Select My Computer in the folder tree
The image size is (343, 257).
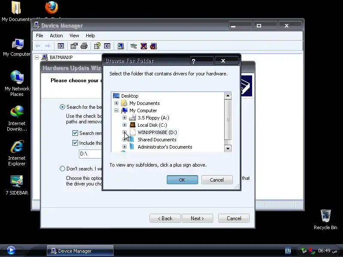(x=143, y=111)
